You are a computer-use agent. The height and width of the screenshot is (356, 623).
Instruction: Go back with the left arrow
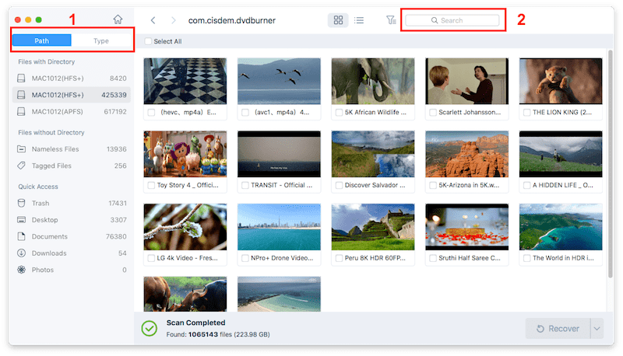tap(153, 20)
